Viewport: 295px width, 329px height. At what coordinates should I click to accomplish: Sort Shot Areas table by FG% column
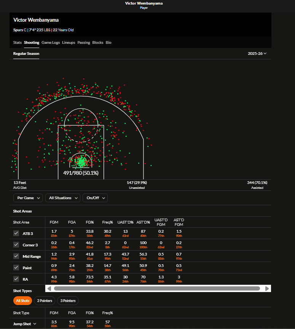(89, 222)
